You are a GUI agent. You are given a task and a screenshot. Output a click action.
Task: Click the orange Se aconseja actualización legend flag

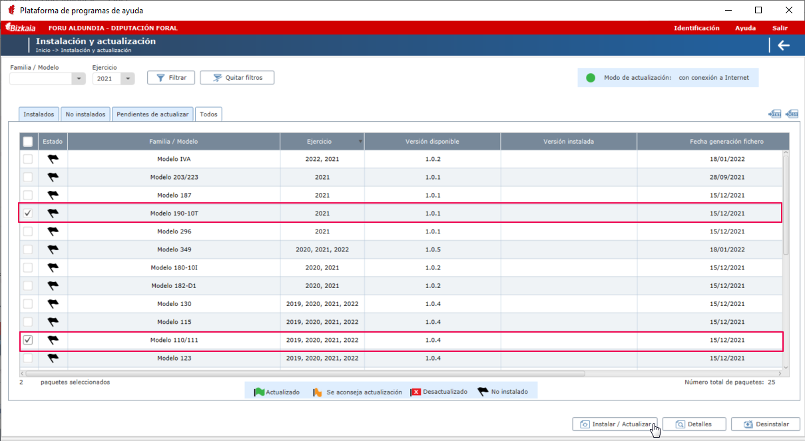[x=318, y=392]
